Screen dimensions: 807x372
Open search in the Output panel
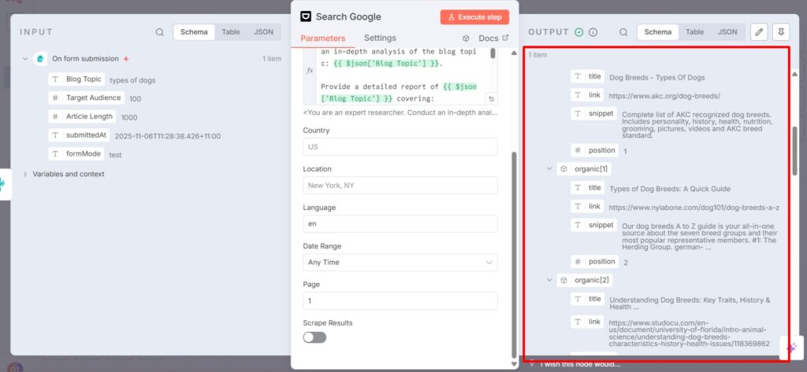tap(623, 32)
